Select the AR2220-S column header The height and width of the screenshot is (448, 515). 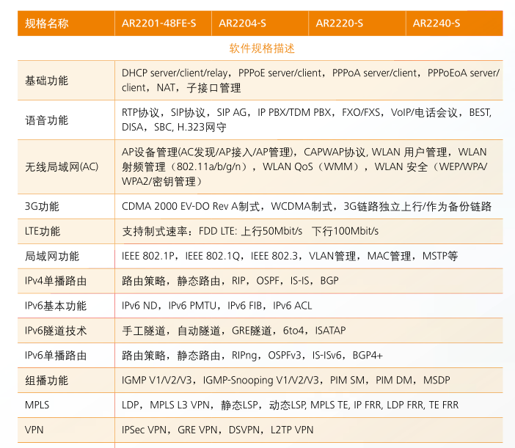[357, 23]
